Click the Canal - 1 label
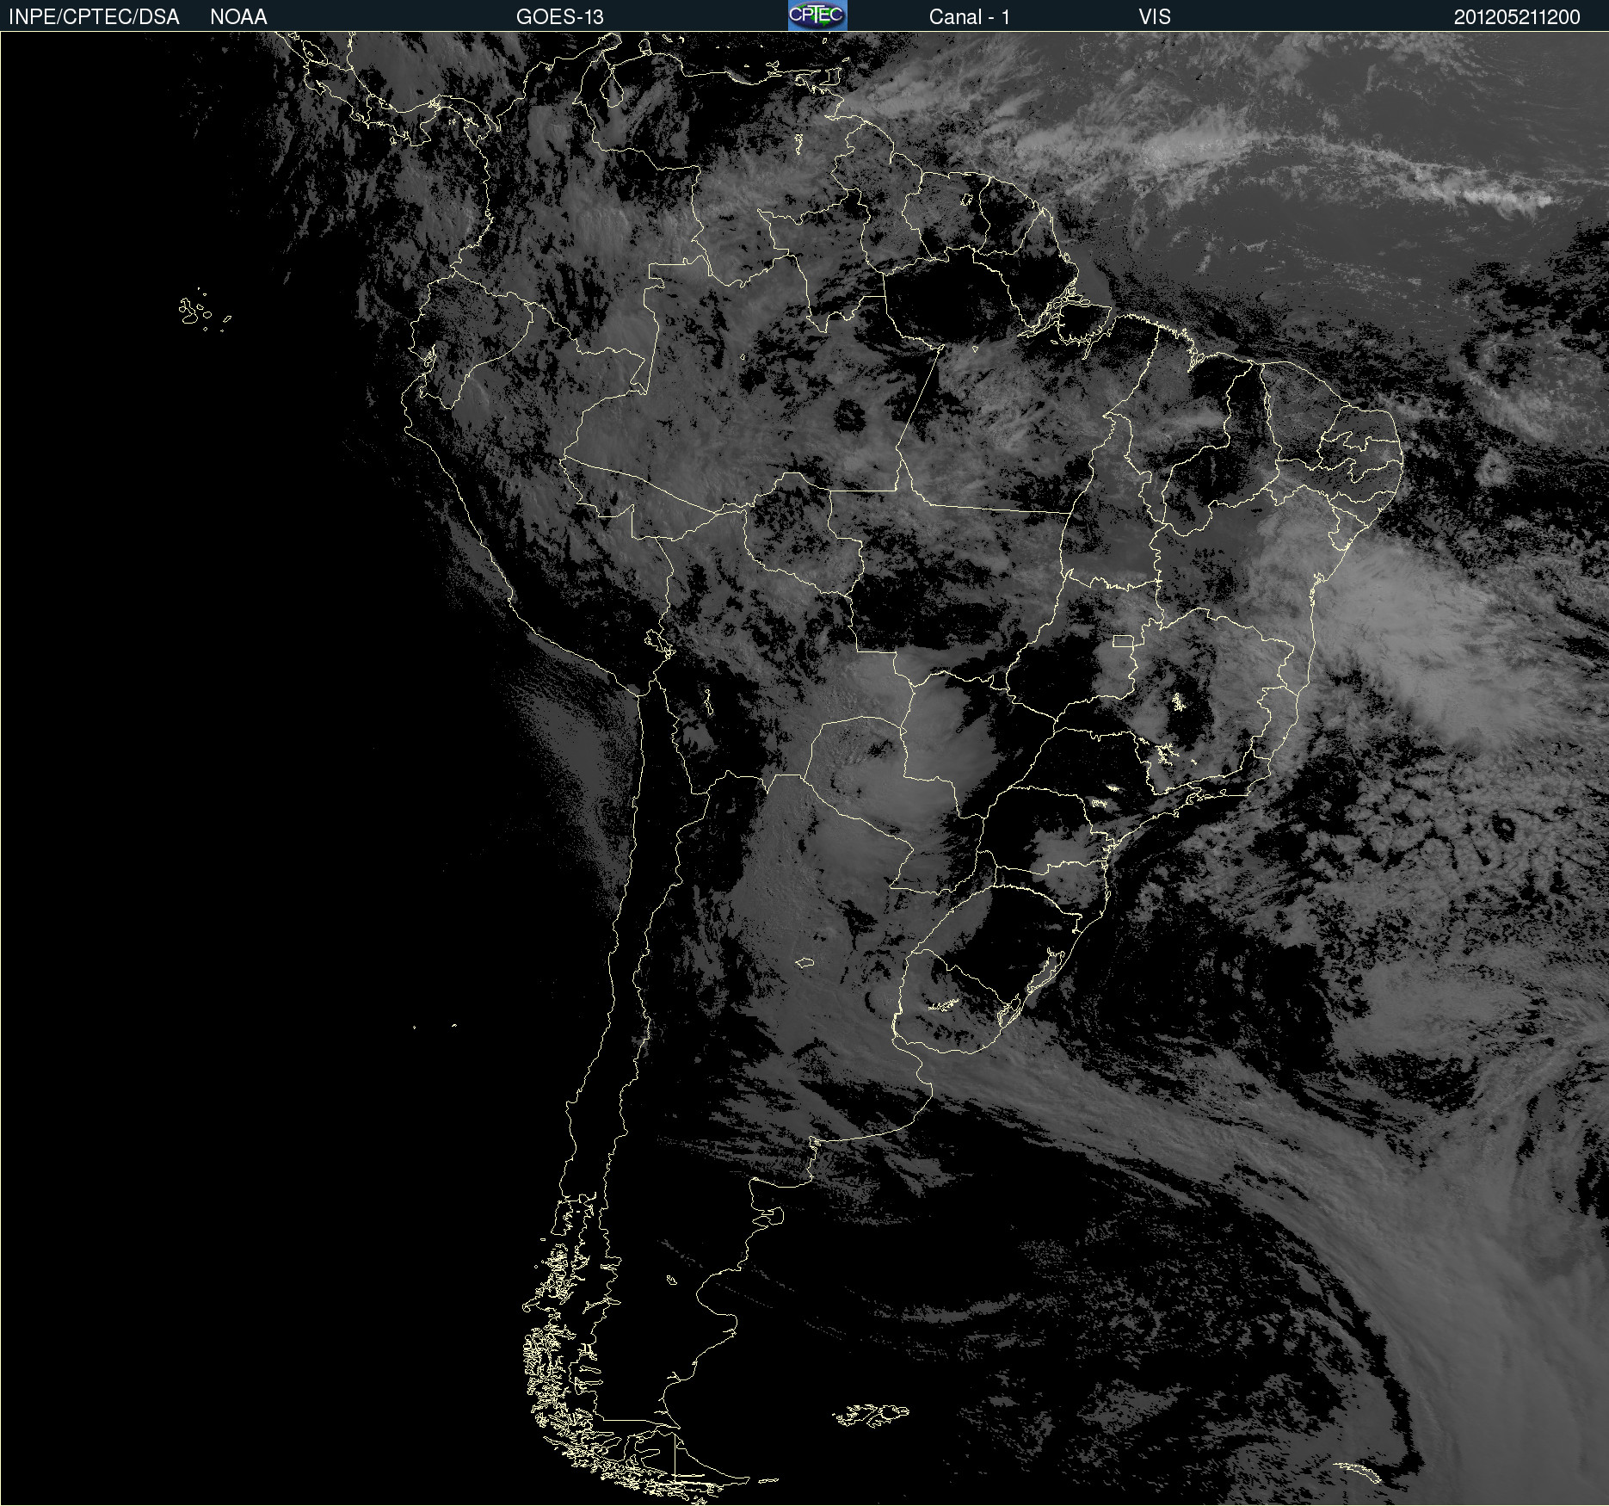This screenshot has height=1506, width=1609. point(970,17)
